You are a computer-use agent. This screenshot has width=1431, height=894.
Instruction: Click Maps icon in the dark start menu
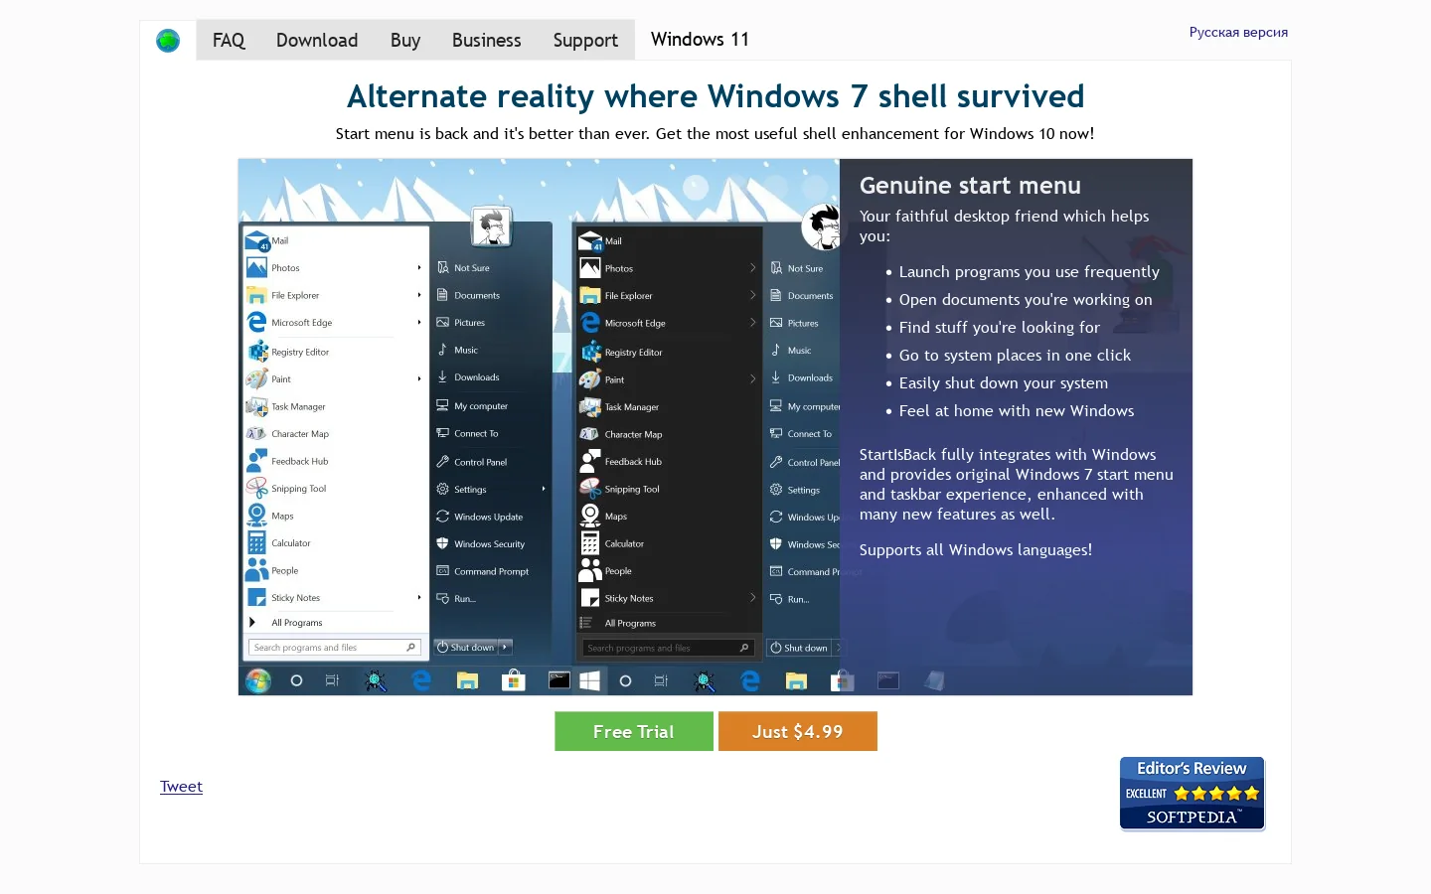(590, 516)
